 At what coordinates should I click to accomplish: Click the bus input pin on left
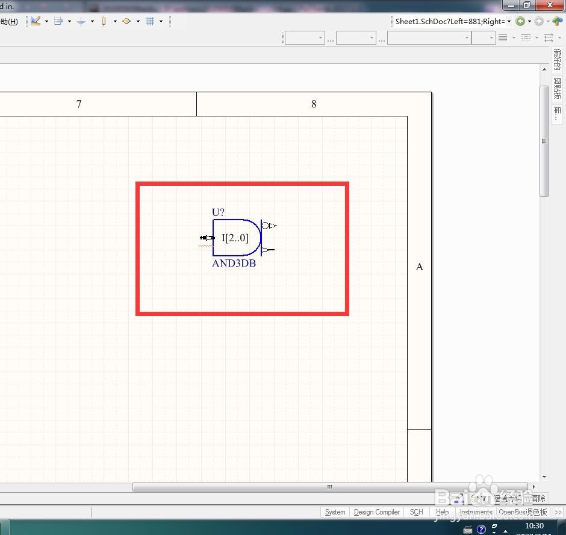coord(207,238)
